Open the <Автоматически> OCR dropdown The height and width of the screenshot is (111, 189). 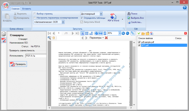click(63, 22)
